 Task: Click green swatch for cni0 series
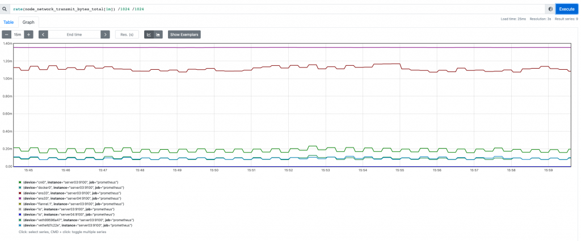click(20, 183)
